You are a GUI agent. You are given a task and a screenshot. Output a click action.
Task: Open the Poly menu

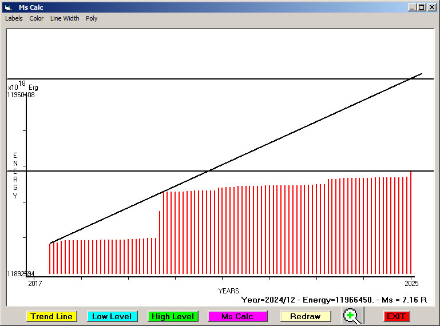click(92, 18)
